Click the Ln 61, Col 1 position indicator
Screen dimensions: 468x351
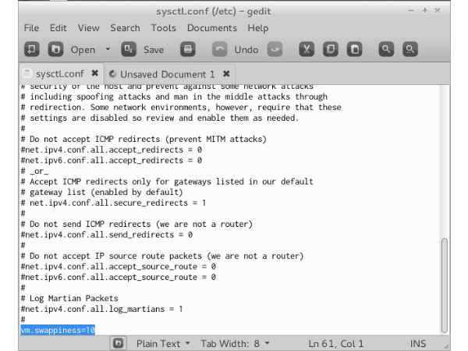coord(335,343)
